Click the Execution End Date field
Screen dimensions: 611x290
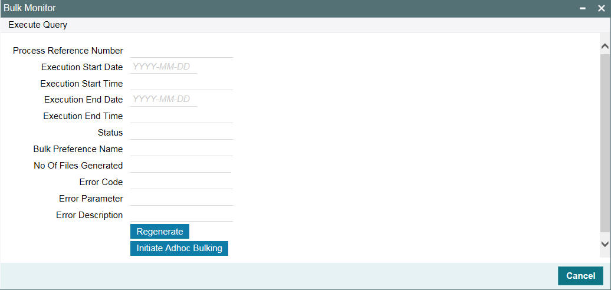click(164, 100)
